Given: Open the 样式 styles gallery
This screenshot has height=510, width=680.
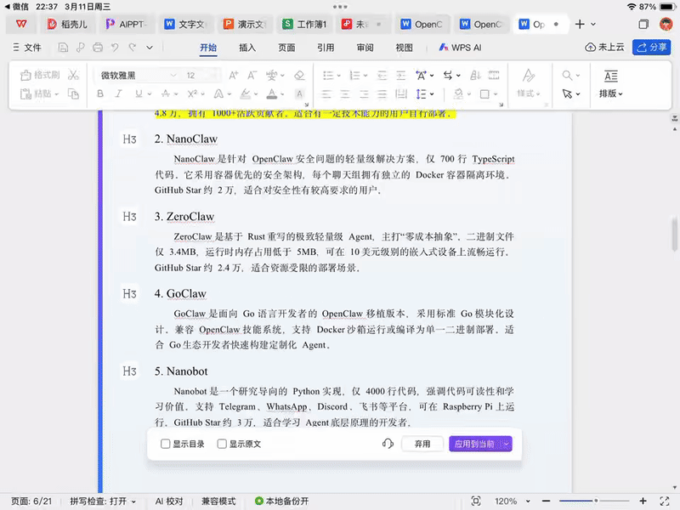Looking at the screenshot, I should tap(529, 83).
